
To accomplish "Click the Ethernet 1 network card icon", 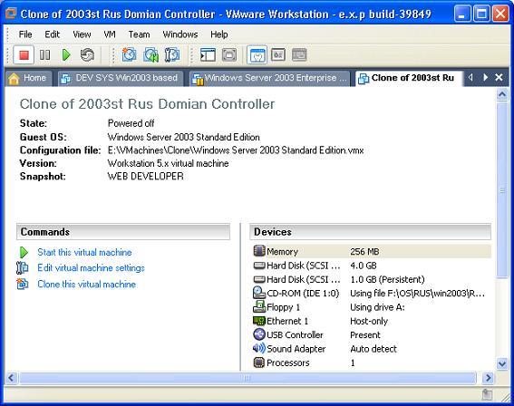I will [259, 321].
